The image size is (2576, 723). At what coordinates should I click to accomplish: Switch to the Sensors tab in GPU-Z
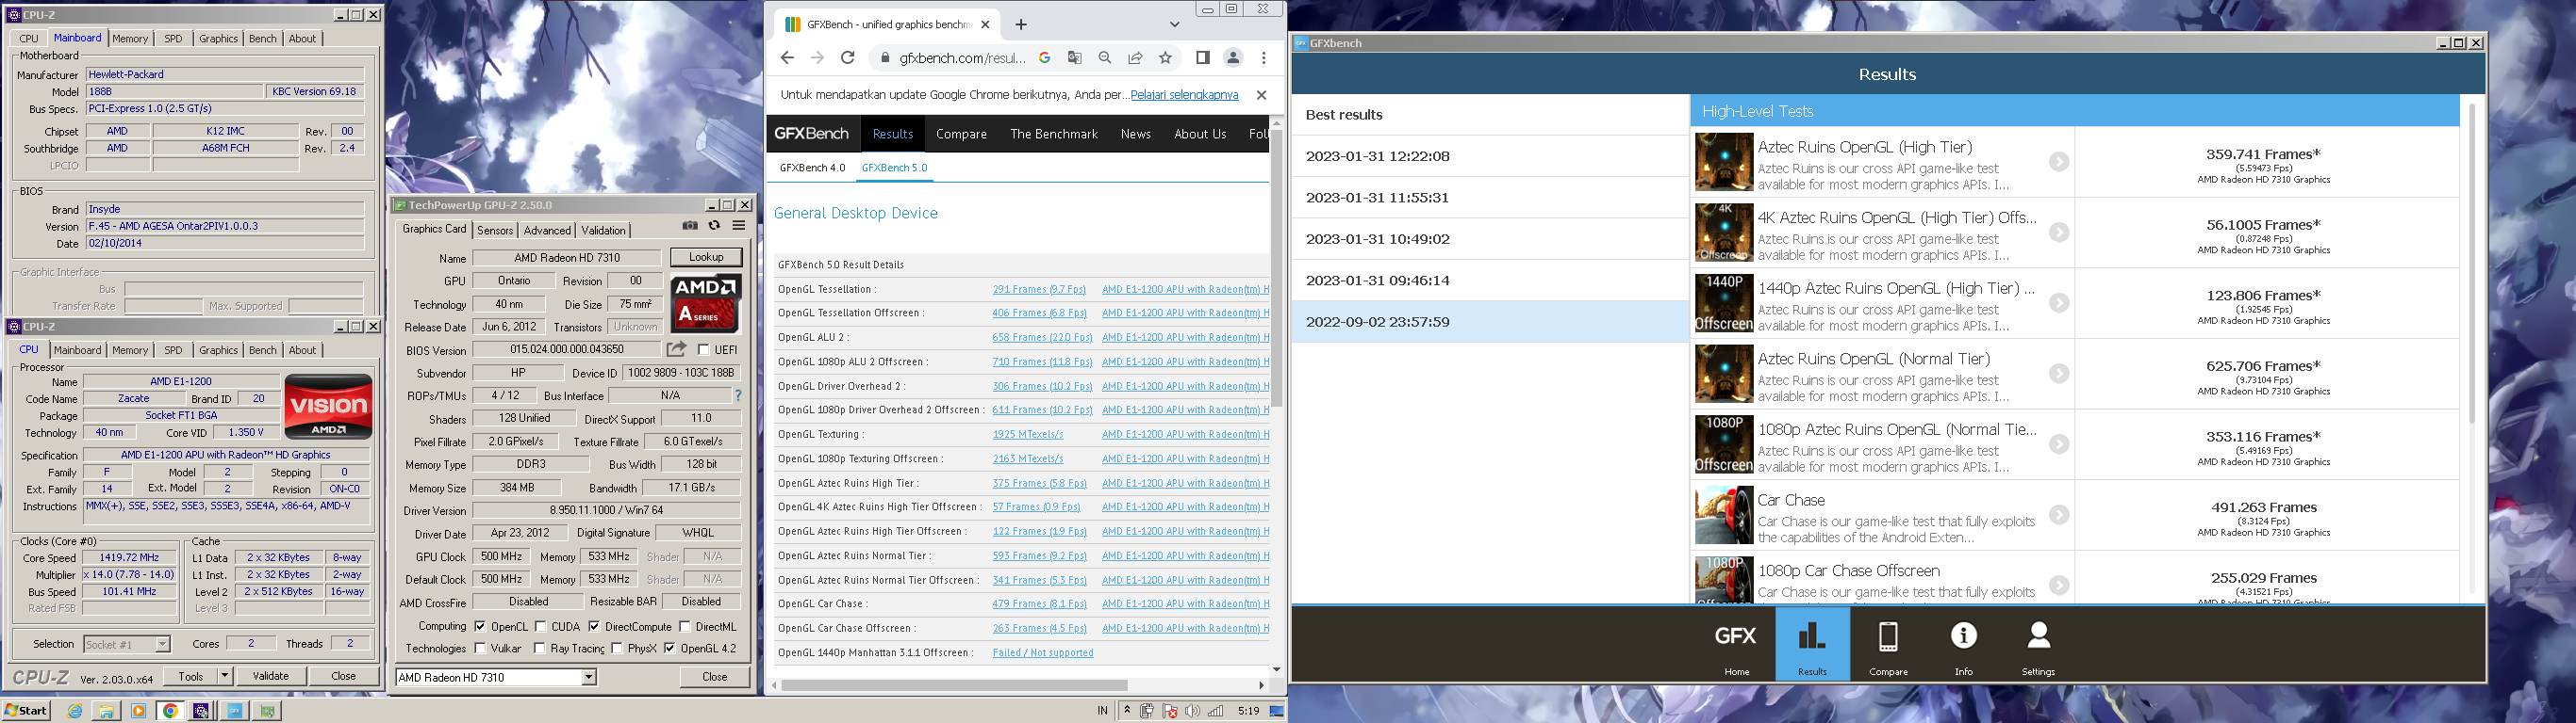coord(495,231)
